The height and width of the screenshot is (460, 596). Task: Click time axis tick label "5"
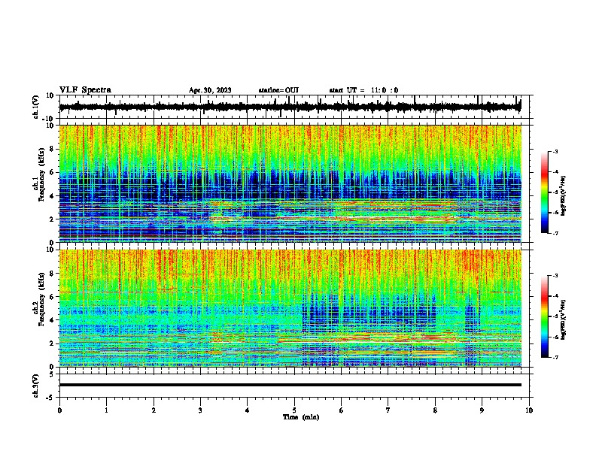coord(294,410)
